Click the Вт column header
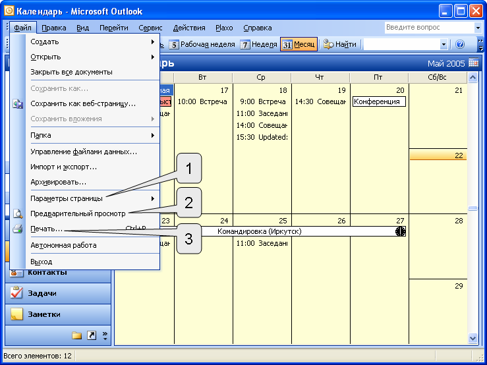The image size is (487, 365). (202, 77)
